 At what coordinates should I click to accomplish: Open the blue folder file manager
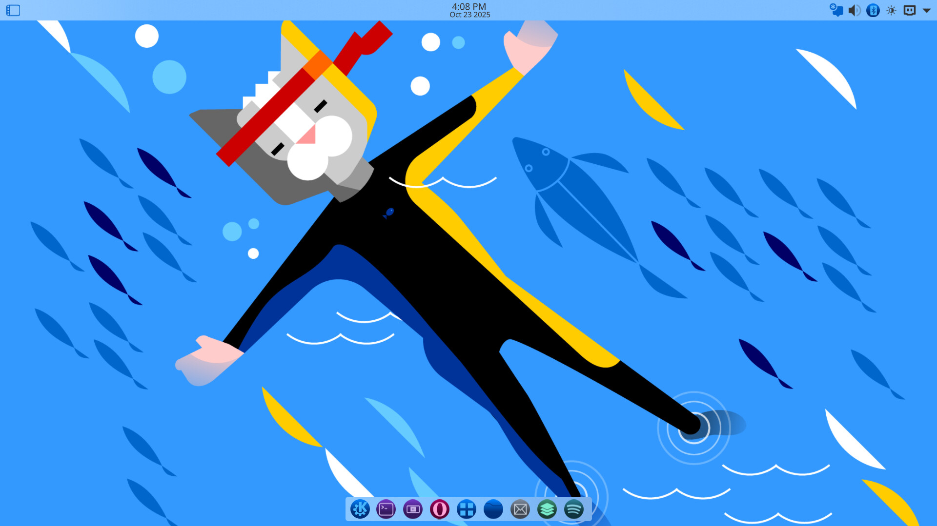pos(493,509)
